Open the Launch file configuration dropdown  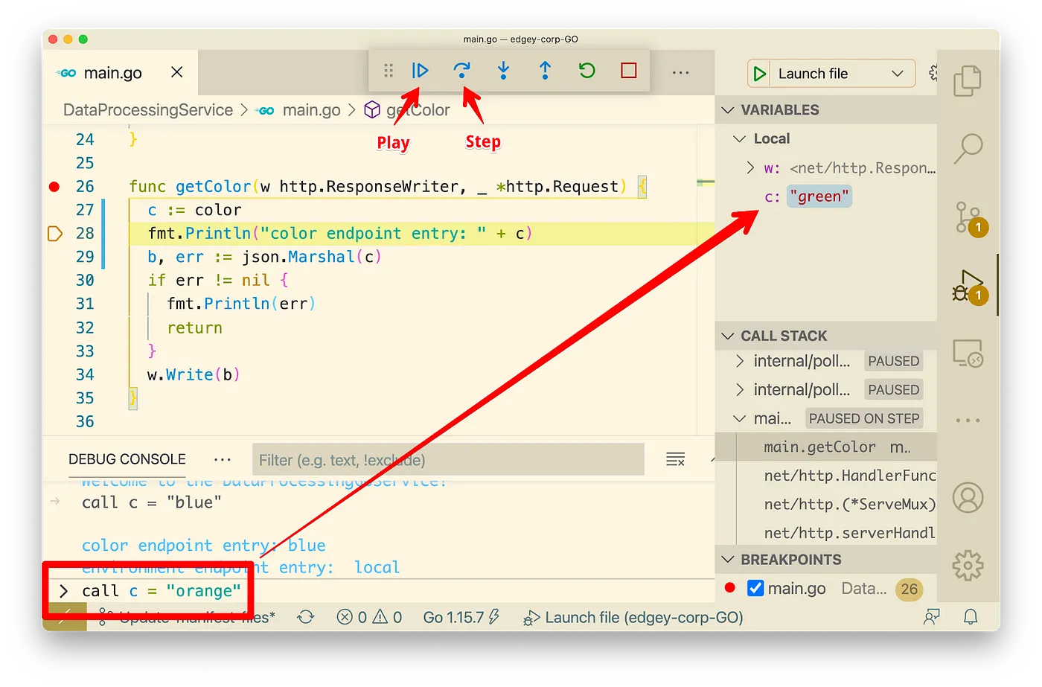(841, 74)
